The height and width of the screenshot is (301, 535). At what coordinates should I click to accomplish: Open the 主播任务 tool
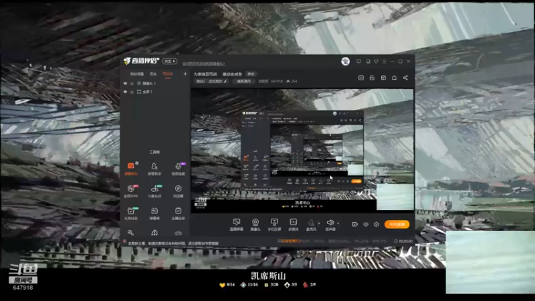[178, 213]
